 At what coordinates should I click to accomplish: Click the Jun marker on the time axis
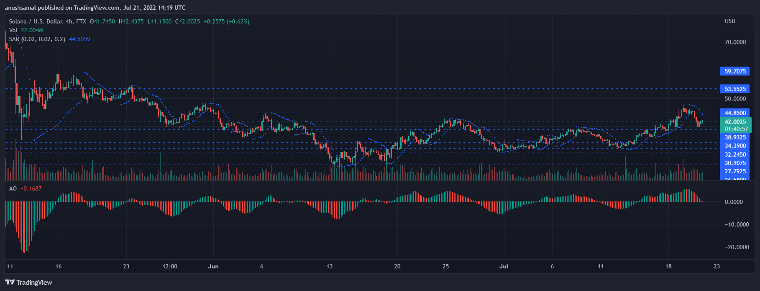[213, 266]
